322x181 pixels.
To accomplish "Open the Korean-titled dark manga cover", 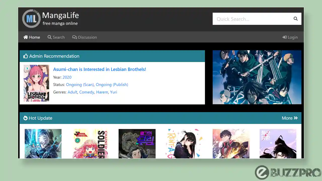I will (x=137, y=144).
